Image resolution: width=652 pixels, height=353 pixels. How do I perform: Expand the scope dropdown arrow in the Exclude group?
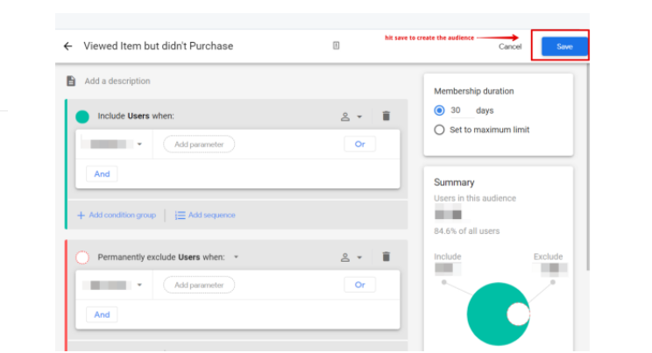359,258
